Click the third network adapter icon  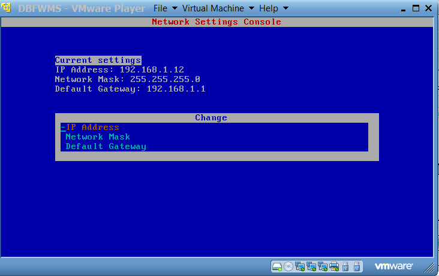(x=323, y=266)
